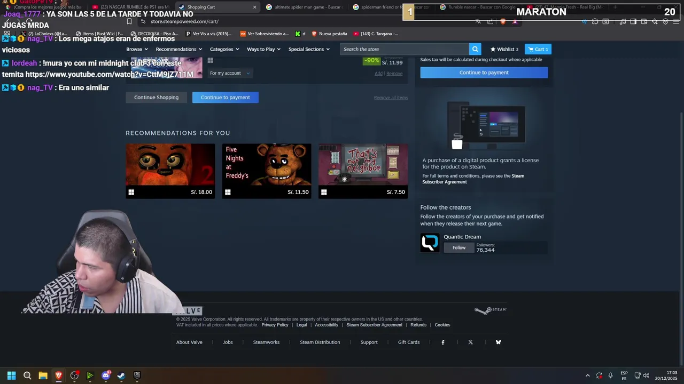Expand the Categories menu
This screenshot has width=684, height=384.
224,49
